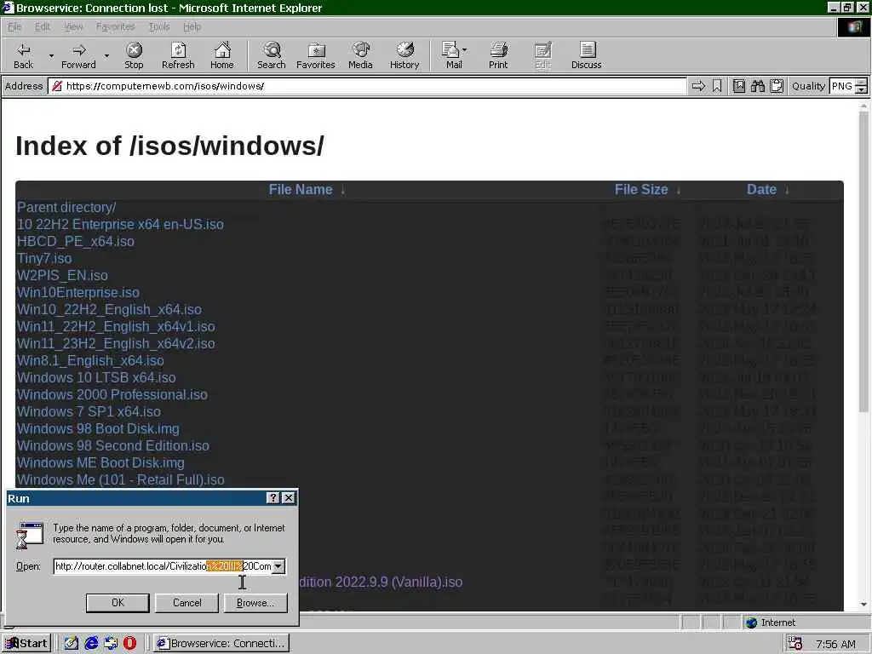Open the Quality PNG dropdown
Image resolution: width=872 pixels, height=654 pixels.
pyautogui.click(x=861, y=86)
